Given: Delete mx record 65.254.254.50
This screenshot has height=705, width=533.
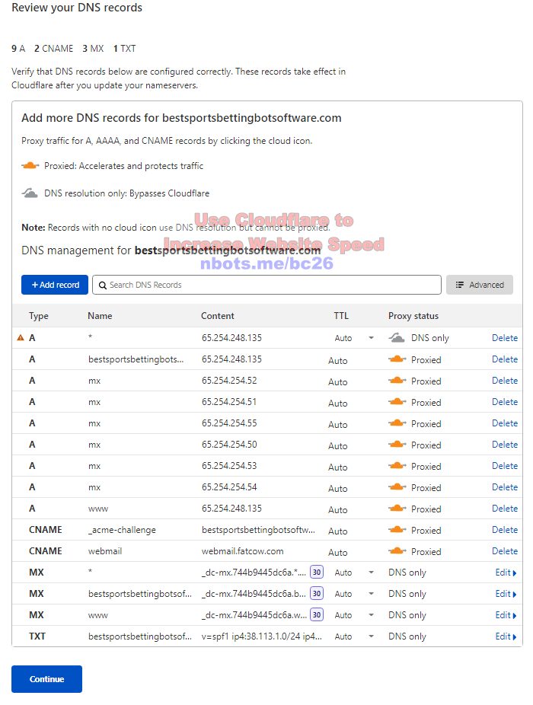Looking at the screenshot, I should 505,444.
